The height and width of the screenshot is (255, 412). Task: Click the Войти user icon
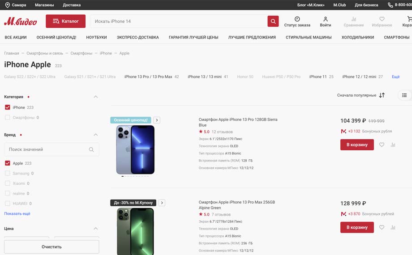(x=325, y=19)
